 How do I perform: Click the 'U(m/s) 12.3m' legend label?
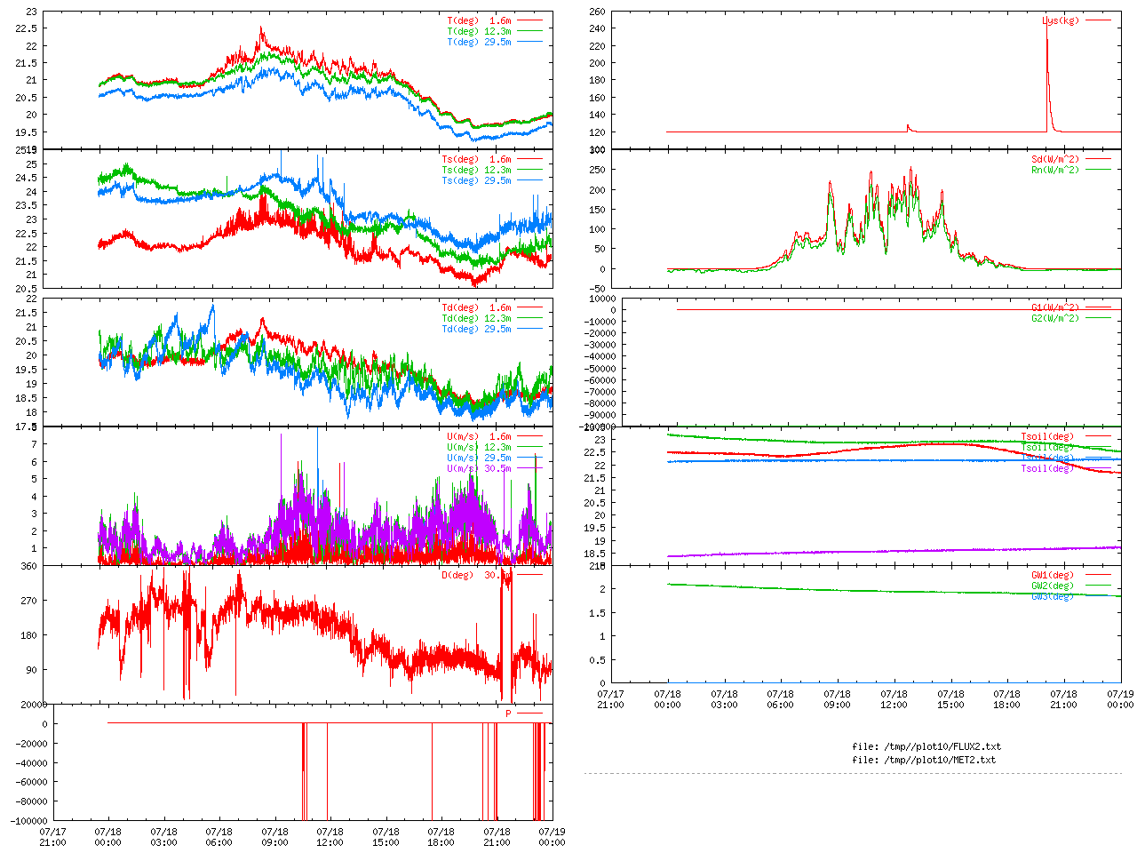[480, 447]
